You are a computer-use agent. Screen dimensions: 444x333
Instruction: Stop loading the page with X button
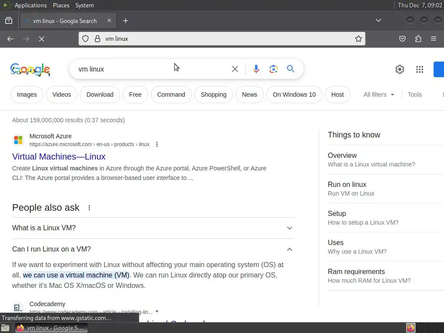tap(42, 39)
